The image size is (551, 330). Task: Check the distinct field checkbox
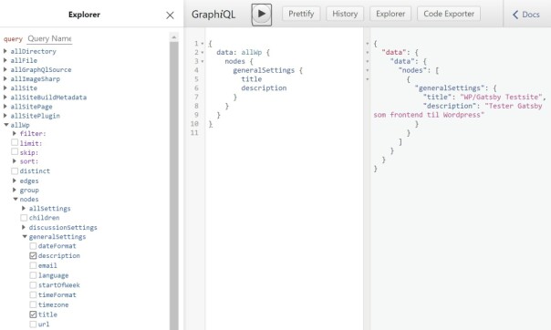tap(15, 171)
